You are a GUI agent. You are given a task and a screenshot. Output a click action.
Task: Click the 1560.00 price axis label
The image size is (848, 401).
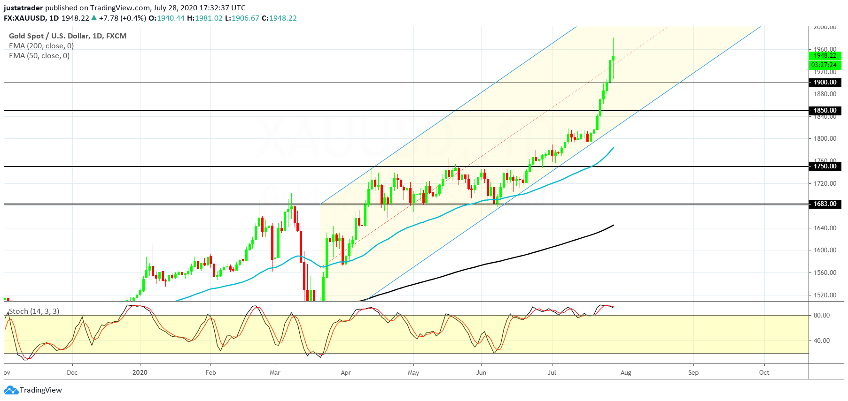coord(825,273)
